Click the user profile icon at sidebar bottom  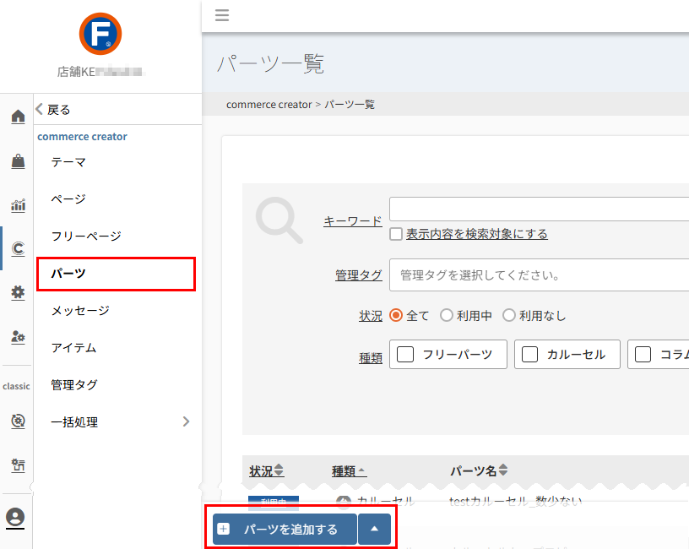click(15, 518)
